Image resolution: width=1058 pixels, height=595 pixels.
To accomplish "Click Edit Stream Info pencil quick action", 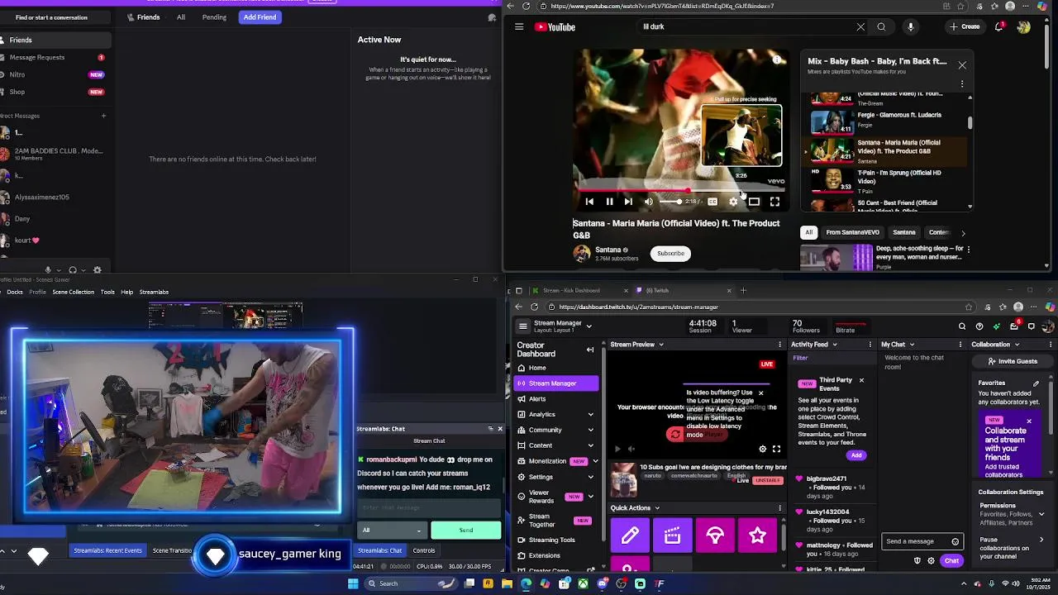I will pyautogui.click(x=630, y=535).
